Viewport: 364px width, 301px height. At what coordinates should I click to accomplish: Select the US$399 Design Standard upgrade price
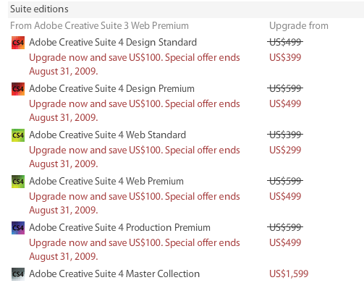[x=285, y=57]
